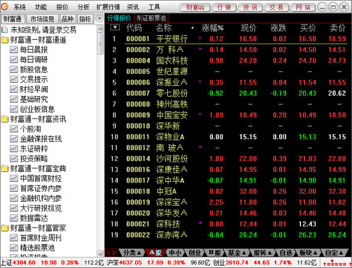
Task: Click the chart icon beside 基础研究
Action: 13,99
